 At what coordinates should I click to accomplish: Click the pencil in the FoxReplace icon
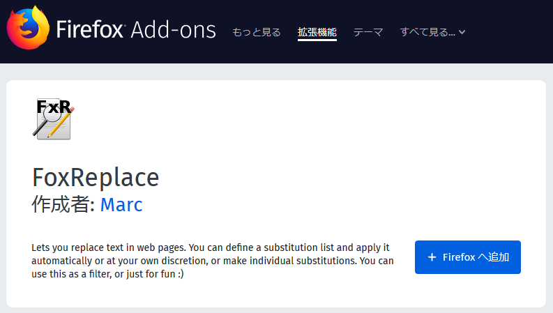[x=61, y=124]
